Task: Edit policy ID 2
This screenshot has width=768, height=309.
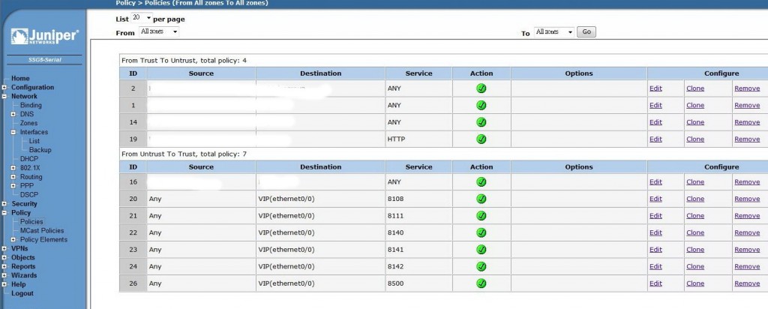Action: 655,88
